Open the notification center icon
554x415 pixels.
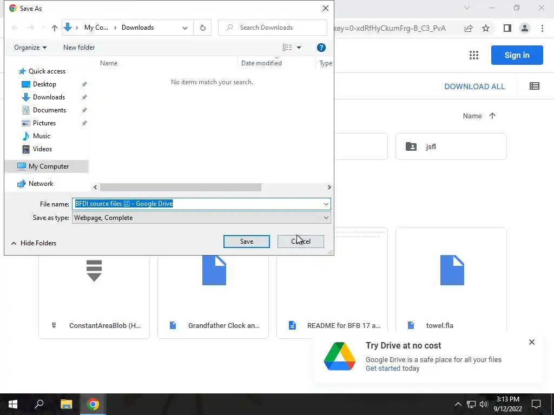pos(536,404)
